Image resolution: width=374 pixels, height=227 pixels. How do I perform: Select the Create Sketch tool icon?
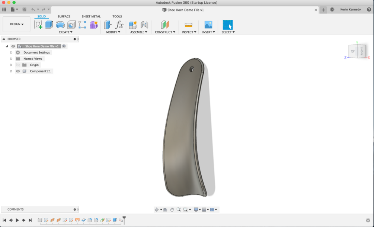click(x=38, y=25)
